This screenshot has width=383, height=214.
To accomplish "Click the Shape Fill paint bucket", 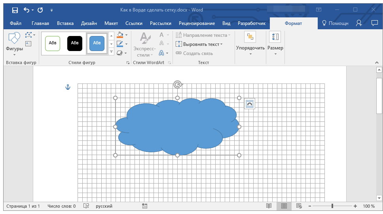I will pos(120,35).
